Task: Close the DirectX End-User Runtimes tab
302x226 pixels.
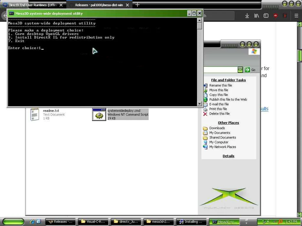Action: click(61, 5)
